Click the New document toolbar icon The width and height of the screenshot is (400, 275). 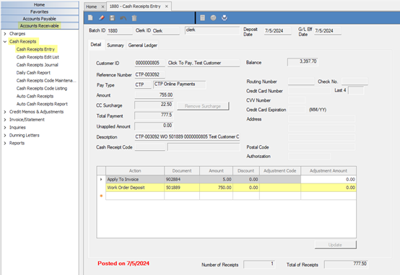[x=90, y=18]
